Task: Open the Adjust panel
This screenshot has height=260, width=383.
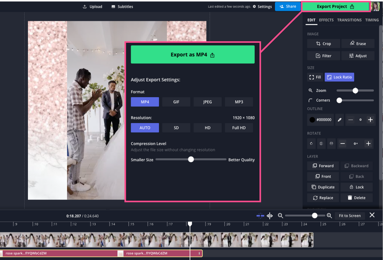Action: pyautogui.click(x=358, y=56)
